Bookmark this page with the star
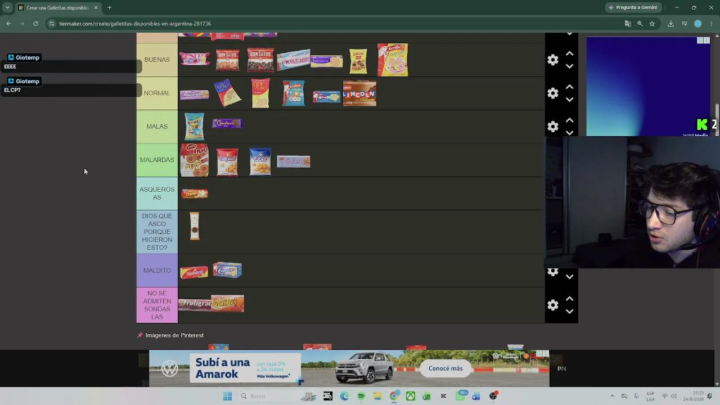The height and width of the screenshot is (405, 720). (x=652, y=24)
